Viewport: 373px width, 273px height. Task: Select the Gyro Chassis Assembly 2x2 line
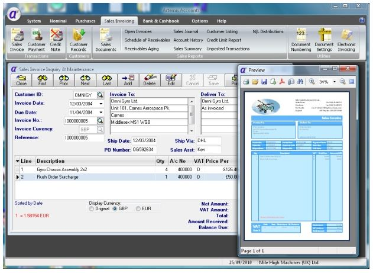127,169
